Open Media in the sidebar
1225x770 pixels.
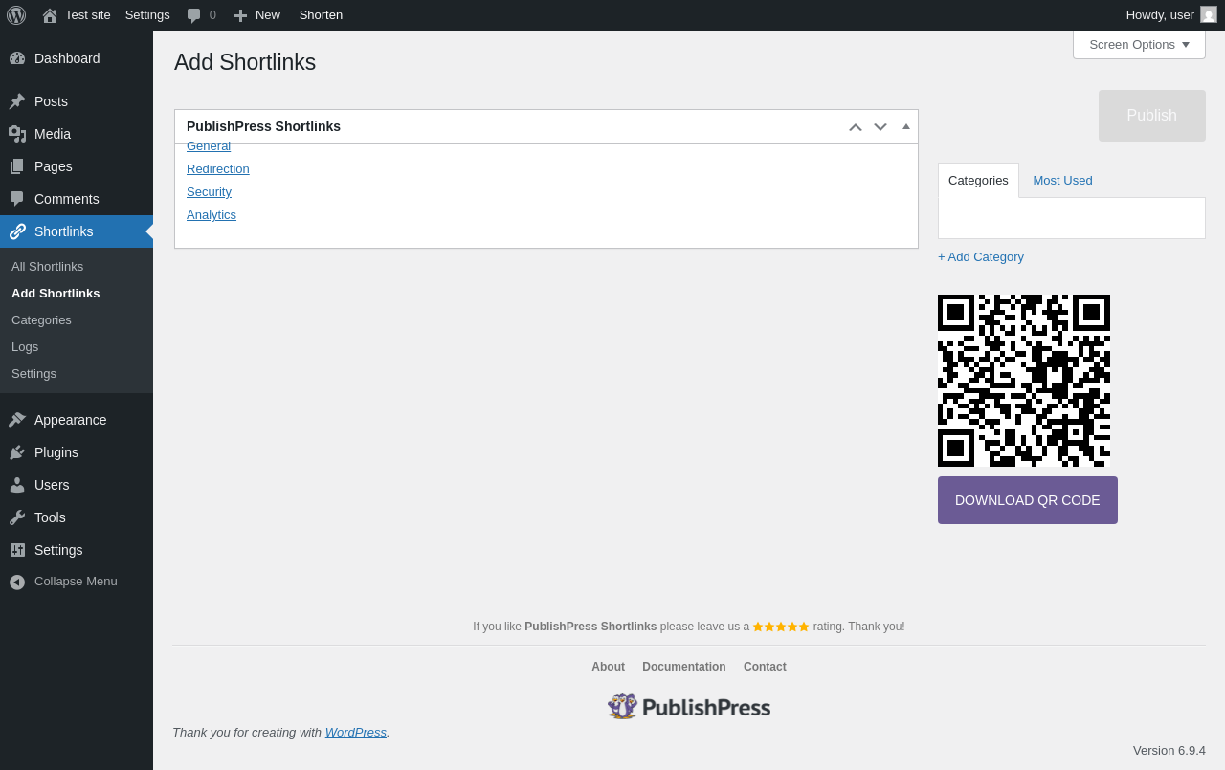77,134
